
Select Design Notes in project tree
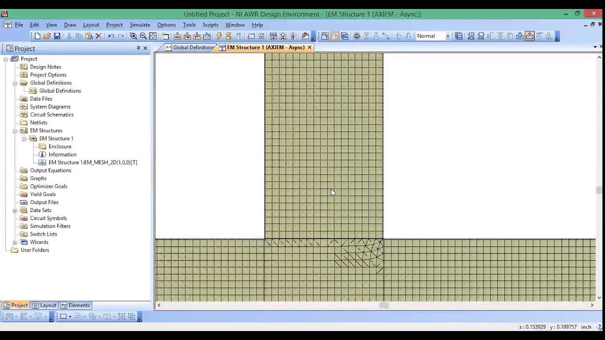pyautogui.click(x=45, y=67)
